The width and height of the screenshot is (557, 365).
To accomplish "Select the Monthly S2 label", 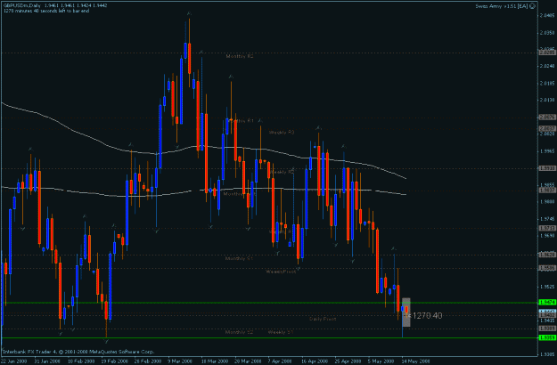I will (239, 332).
